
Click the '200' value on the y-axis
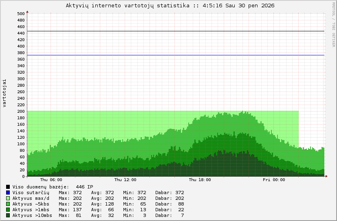21,111
